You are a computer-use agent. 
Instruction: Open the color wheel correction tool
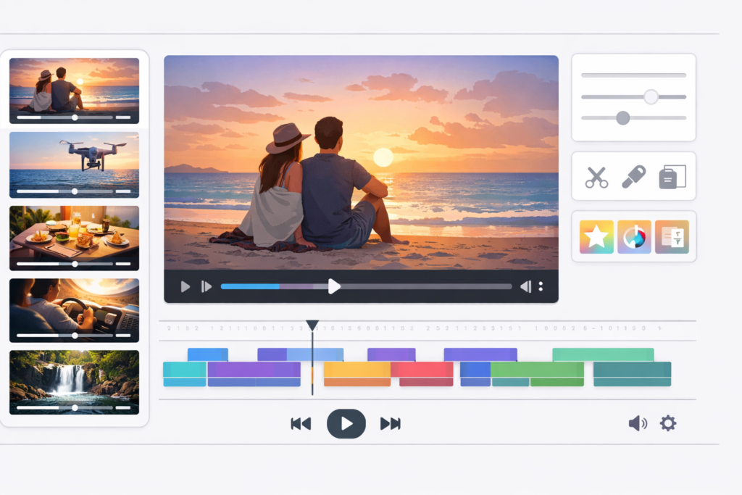pos(634,236)
